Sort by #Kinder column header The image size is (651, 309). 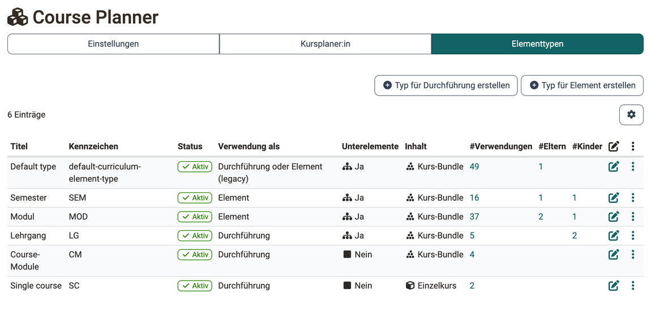(x=587, y=146)
